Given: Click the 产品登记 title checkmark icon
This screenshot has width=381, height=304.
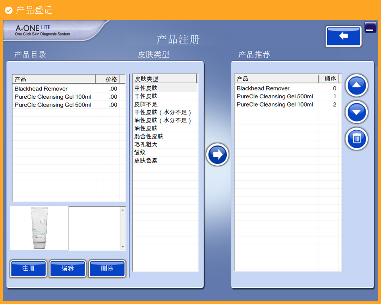Looking at the screenshot, I should (x=9, y=10).
